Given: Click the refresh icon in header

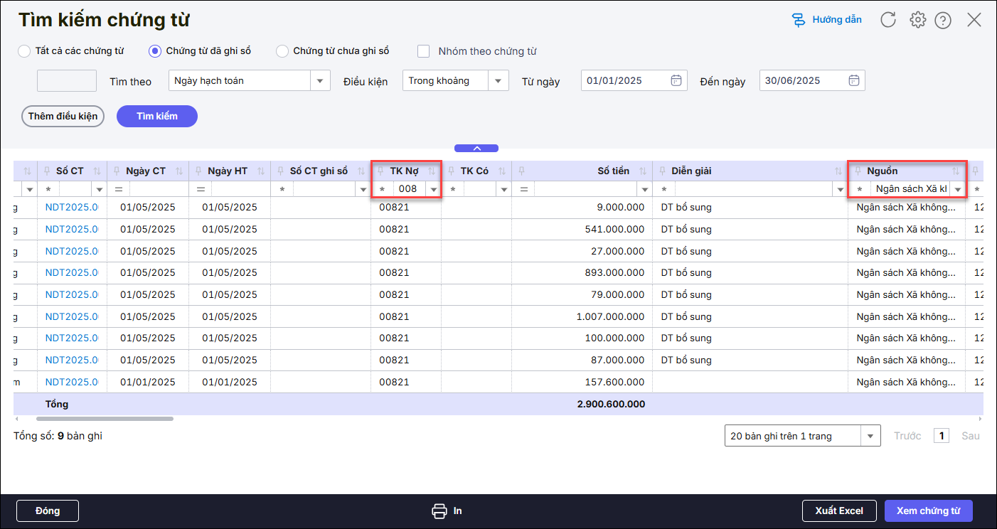Looking at the screenshot, I should pyautogui.click(x=888, y=20).
